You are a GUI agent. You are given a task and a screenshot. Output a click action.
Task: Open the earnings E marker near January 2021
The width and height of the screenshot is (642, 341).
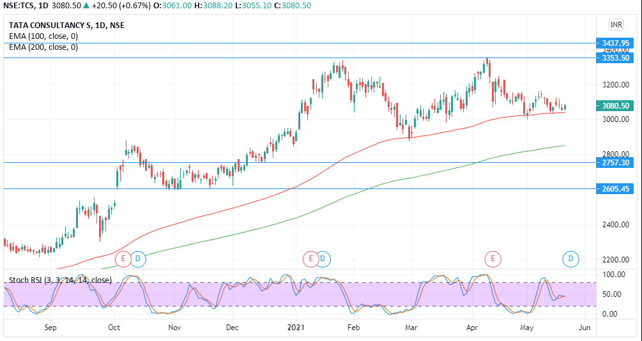[x=310, y=259]
